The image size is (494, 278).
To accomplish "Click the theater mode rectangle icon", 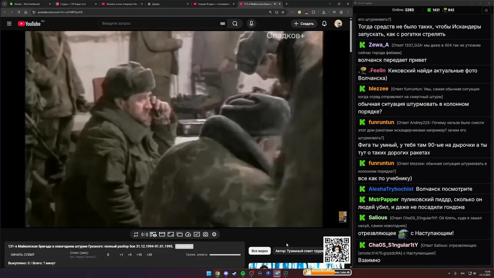I will point(179,234).
